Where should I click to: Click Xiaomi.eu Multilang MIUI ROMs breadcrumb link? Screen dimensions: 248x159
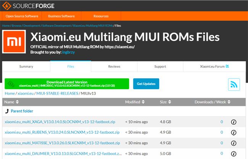click(x=93, y=26)
